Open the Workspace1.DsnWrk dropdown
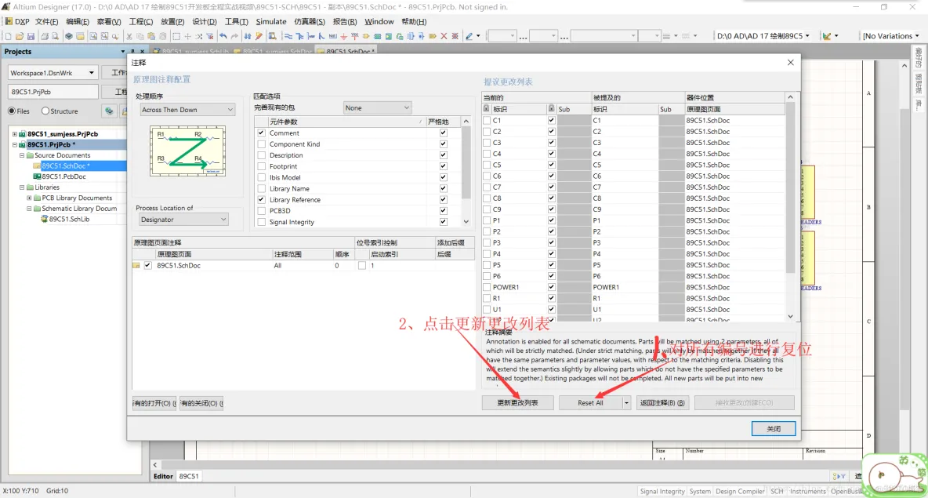This screenshot has width=928, height=498. tap(52, 73)
